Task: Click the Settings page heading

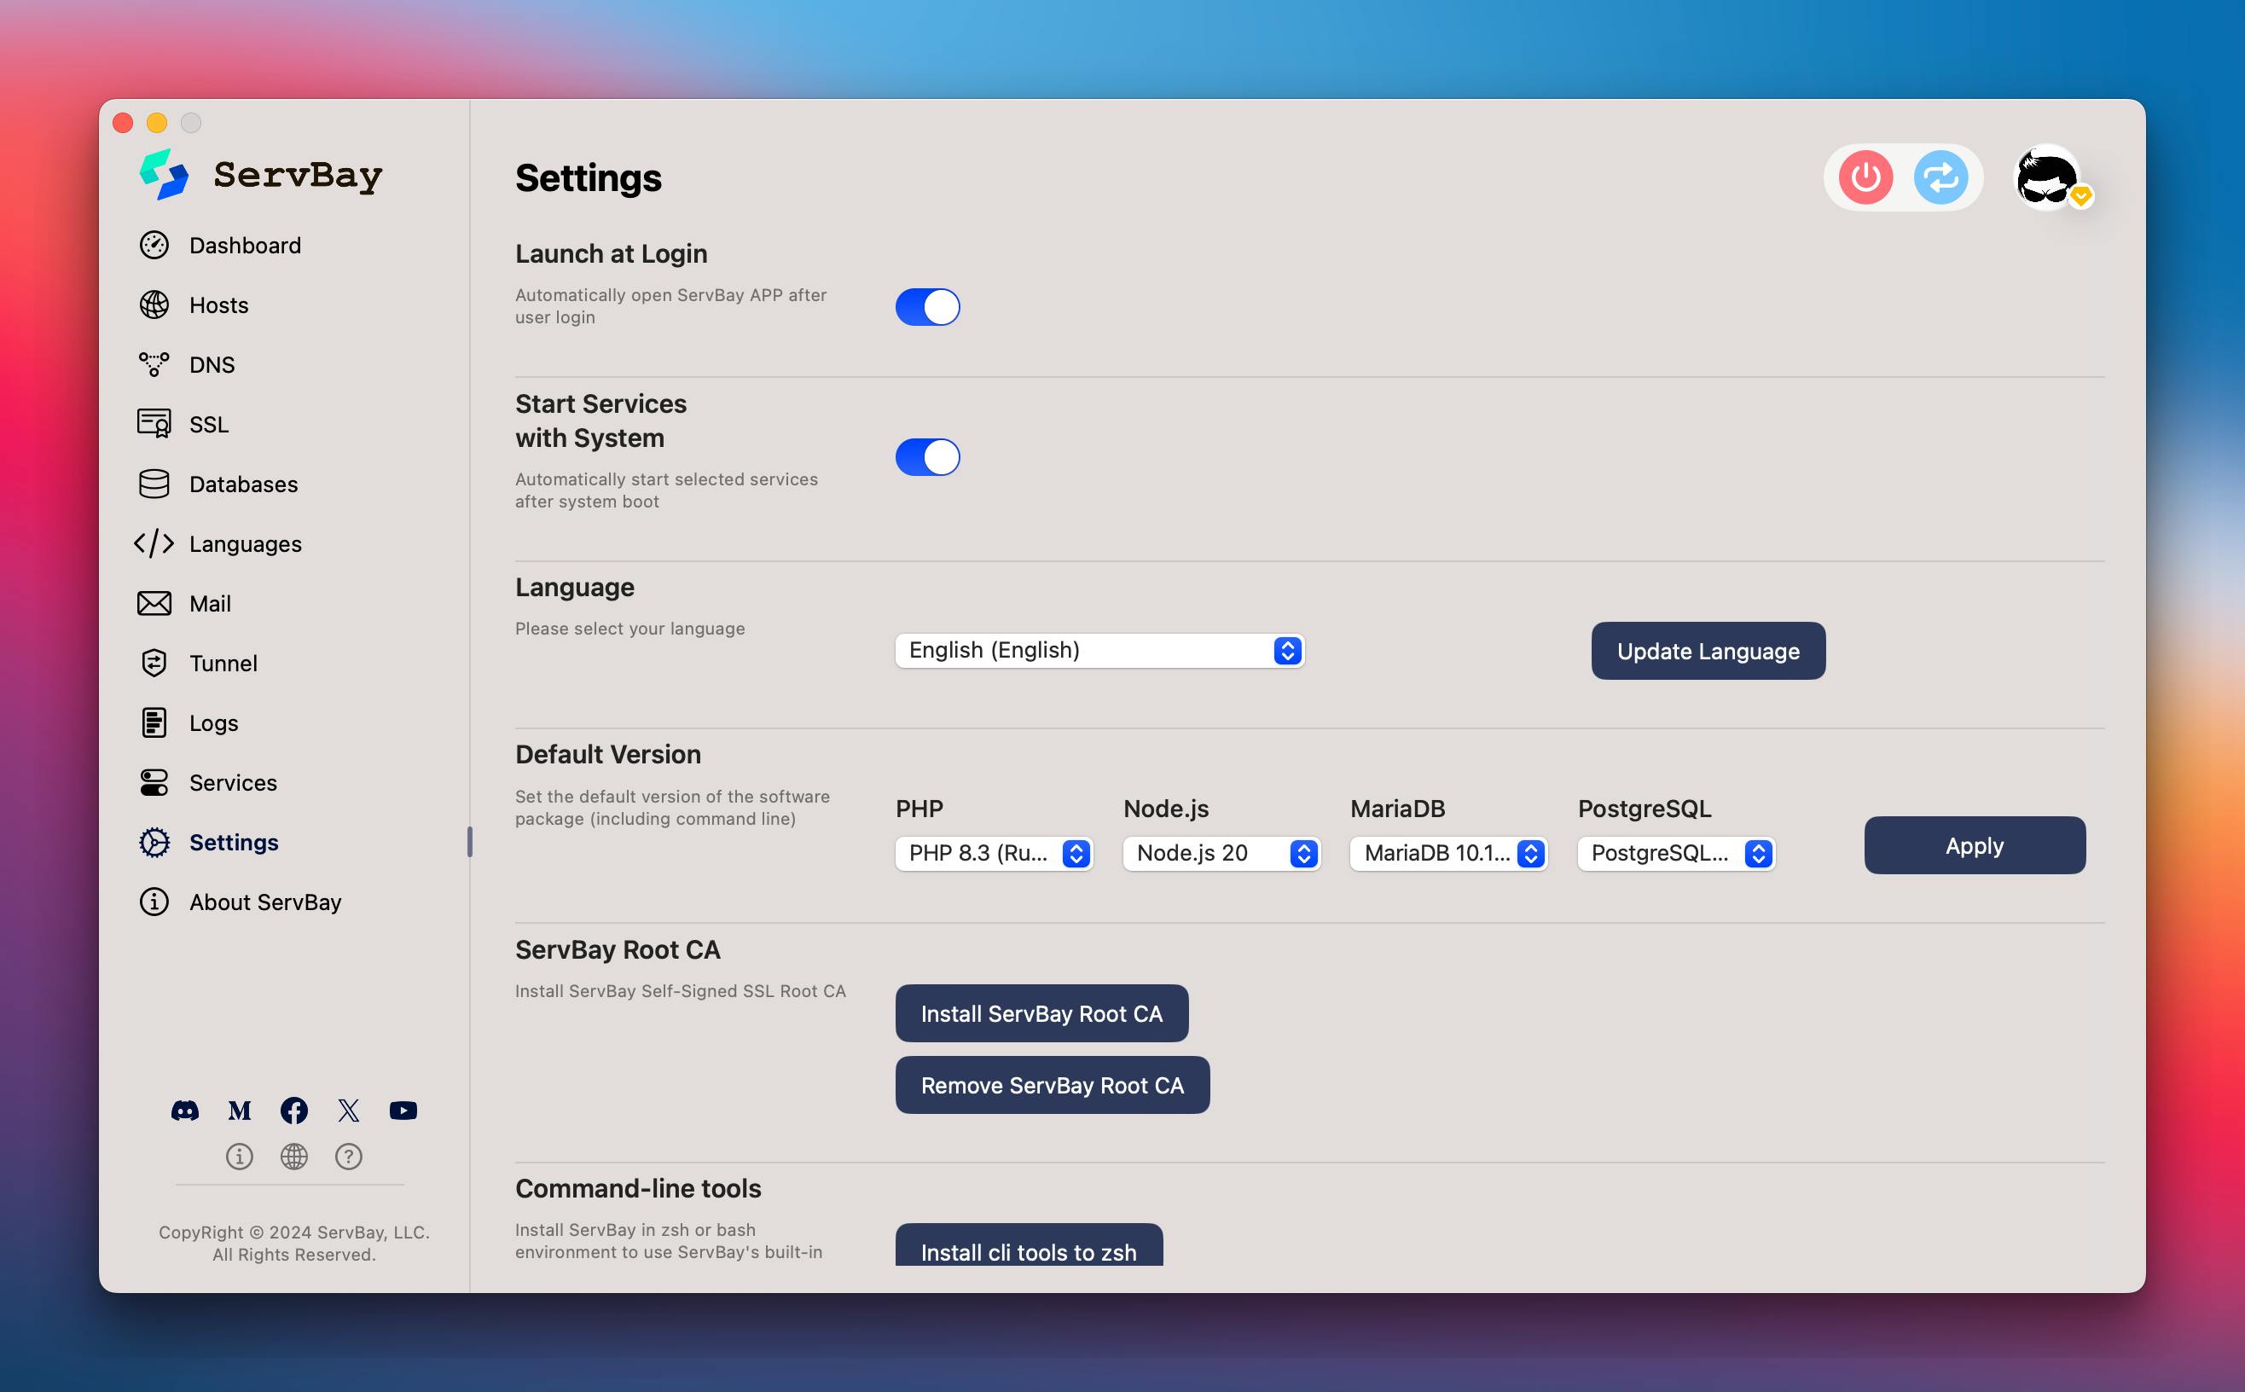Action: click(589, 177)
